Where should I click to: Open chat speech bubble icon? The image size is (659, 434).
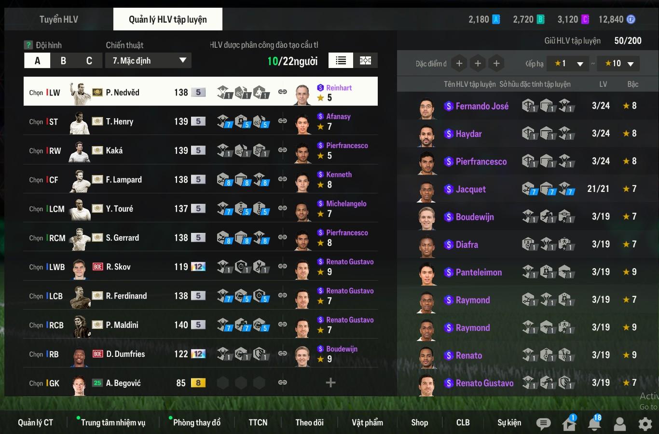pyautogui.click(x=543, y=424)
